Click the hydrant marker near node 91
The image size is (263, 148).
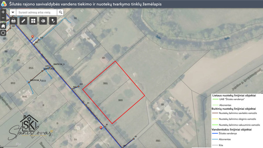(101, 127)
